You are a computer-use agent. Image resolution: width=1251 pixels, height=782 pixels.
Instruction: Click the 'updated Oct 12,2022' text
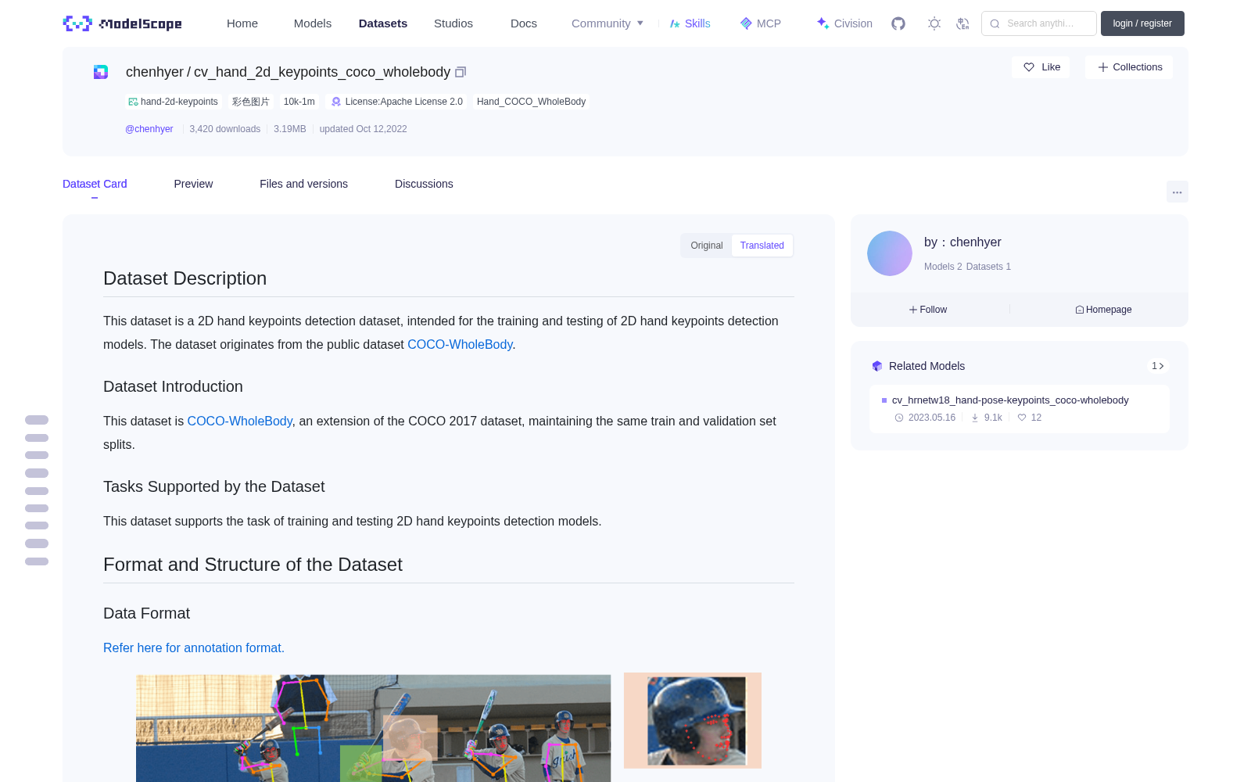[x=364, y=129]
